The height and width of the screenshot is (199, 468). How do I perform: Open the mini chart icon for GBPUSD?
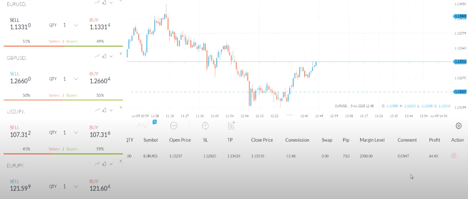pyautogui.click(x=97, y=56)
